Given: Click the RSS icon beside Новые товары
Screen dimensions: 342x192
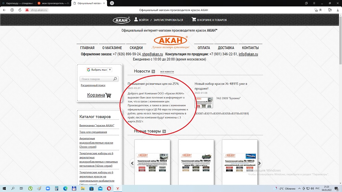Looking at the screenshot, I should (x=164, y=132).
